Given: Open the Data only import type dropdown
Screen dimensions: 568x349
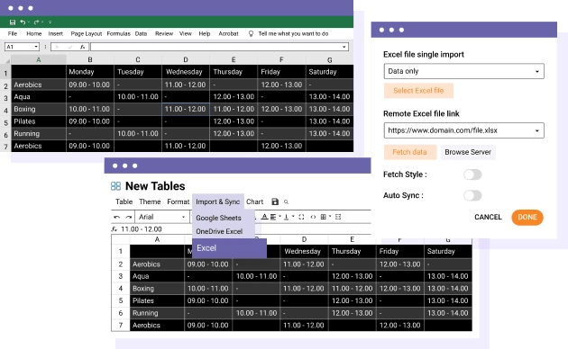Looking at the screenshot, I should [x=464, y=71].
